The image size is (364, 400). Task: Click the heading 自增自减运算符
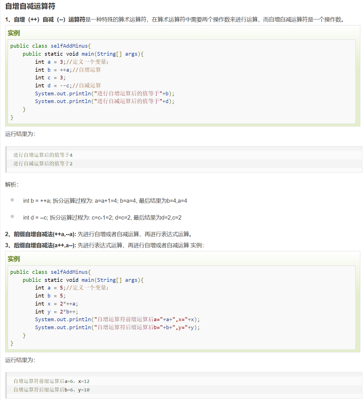[x=30, y=6]
